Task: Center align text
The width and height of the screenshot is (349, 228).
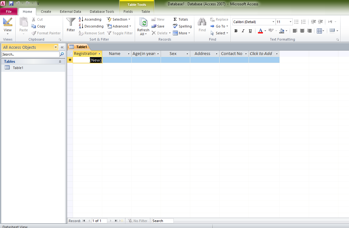Action: tap(302, 31)
